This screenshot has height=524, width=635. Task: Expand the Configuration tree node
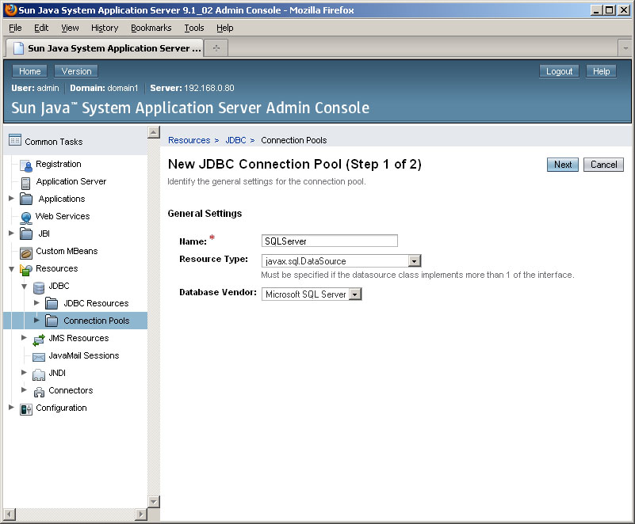point(11,407)
